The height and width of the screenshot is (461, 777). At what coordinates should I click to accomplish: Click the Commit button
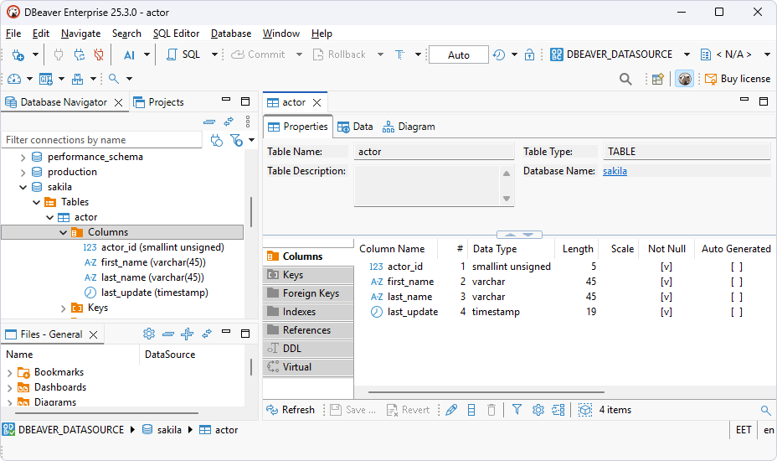[258, 54]
